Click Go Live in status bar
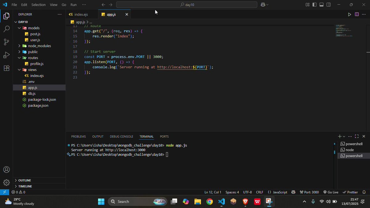 click(331, 192)
